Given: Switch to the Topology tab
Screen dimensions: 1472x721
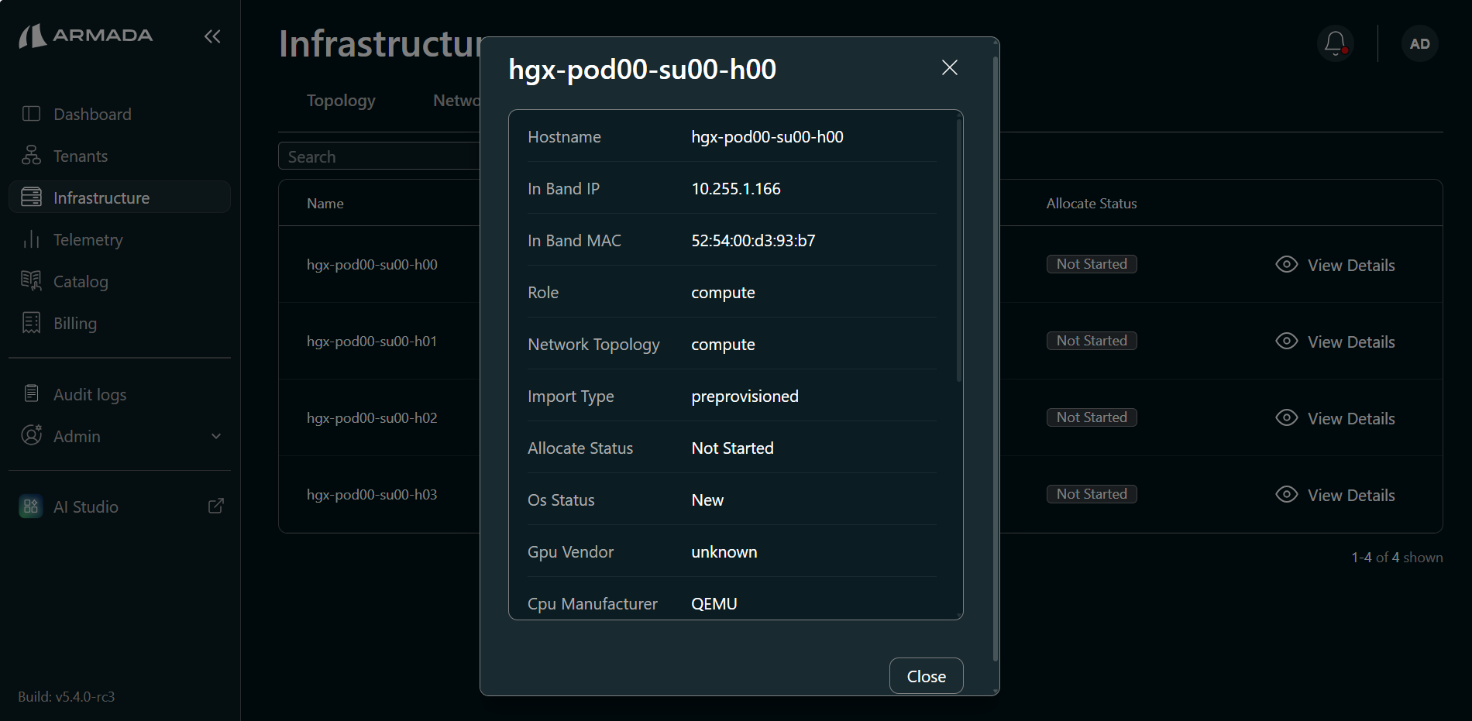Looking at the screenshot, I should [x=341, y=101].
